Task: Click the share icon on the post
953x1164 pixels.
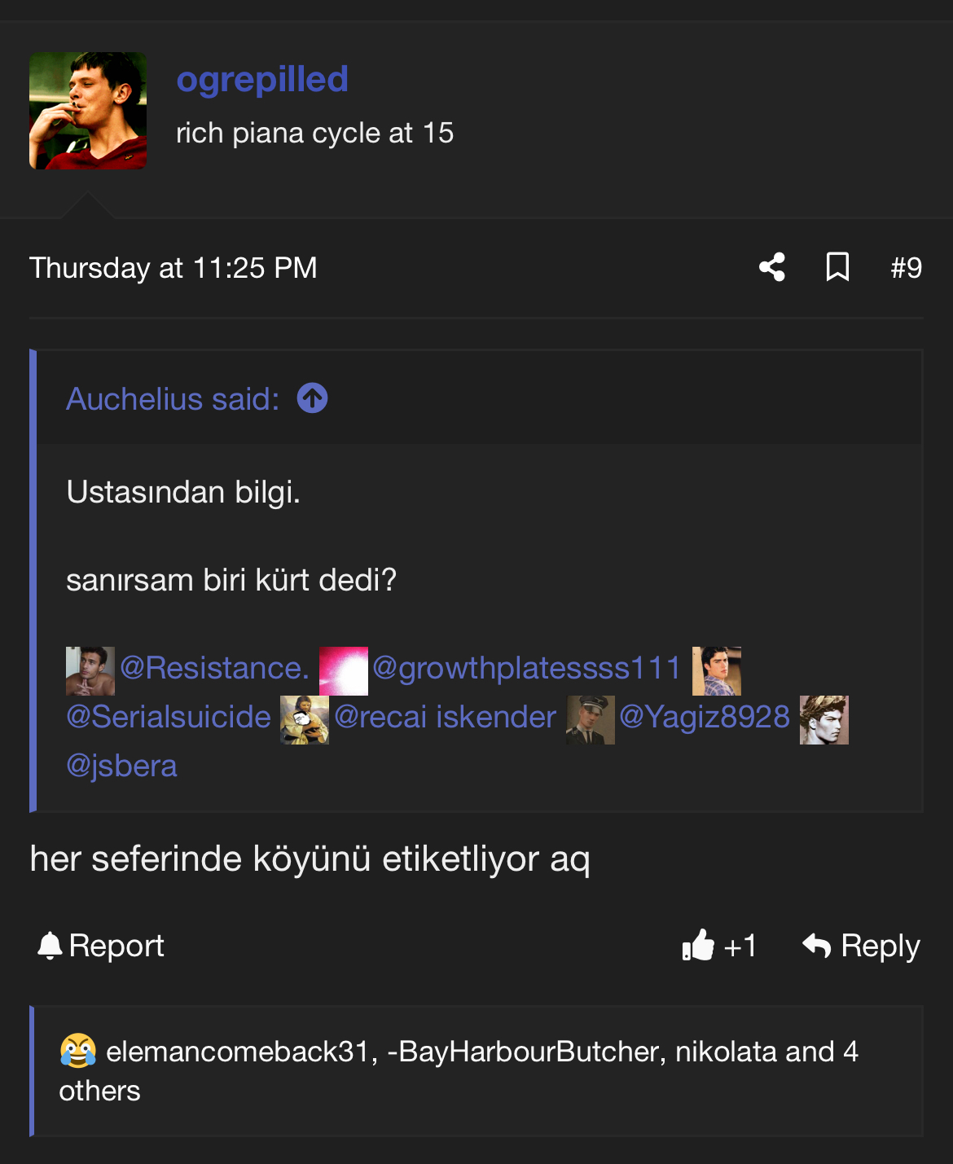Action: (x=772, y=267)
